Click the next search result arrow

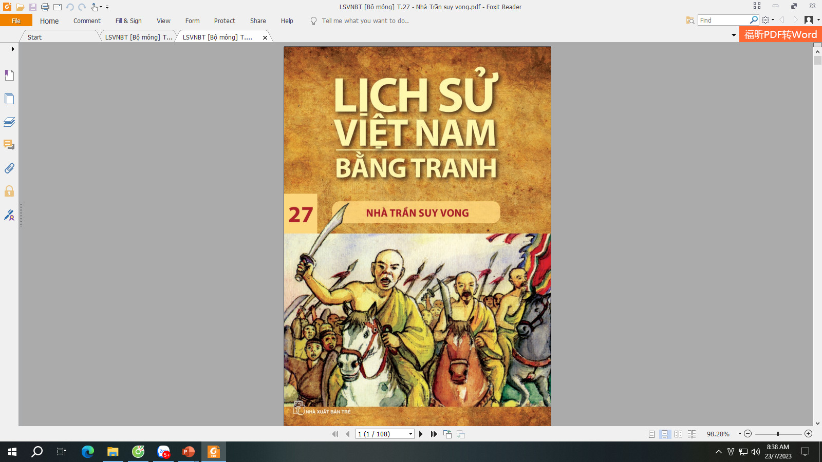(x=795, y=20)
